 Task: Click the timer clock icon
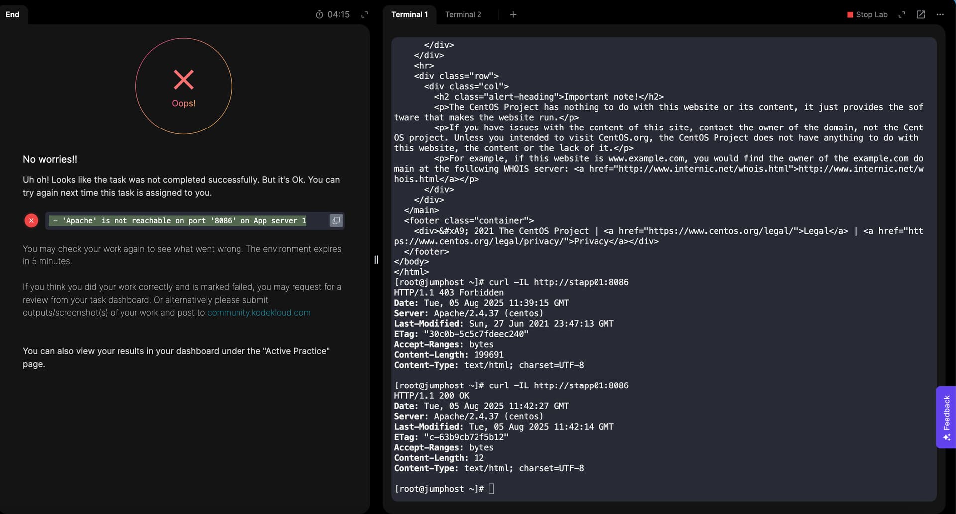pyautogui.click(x=319, y=15)
